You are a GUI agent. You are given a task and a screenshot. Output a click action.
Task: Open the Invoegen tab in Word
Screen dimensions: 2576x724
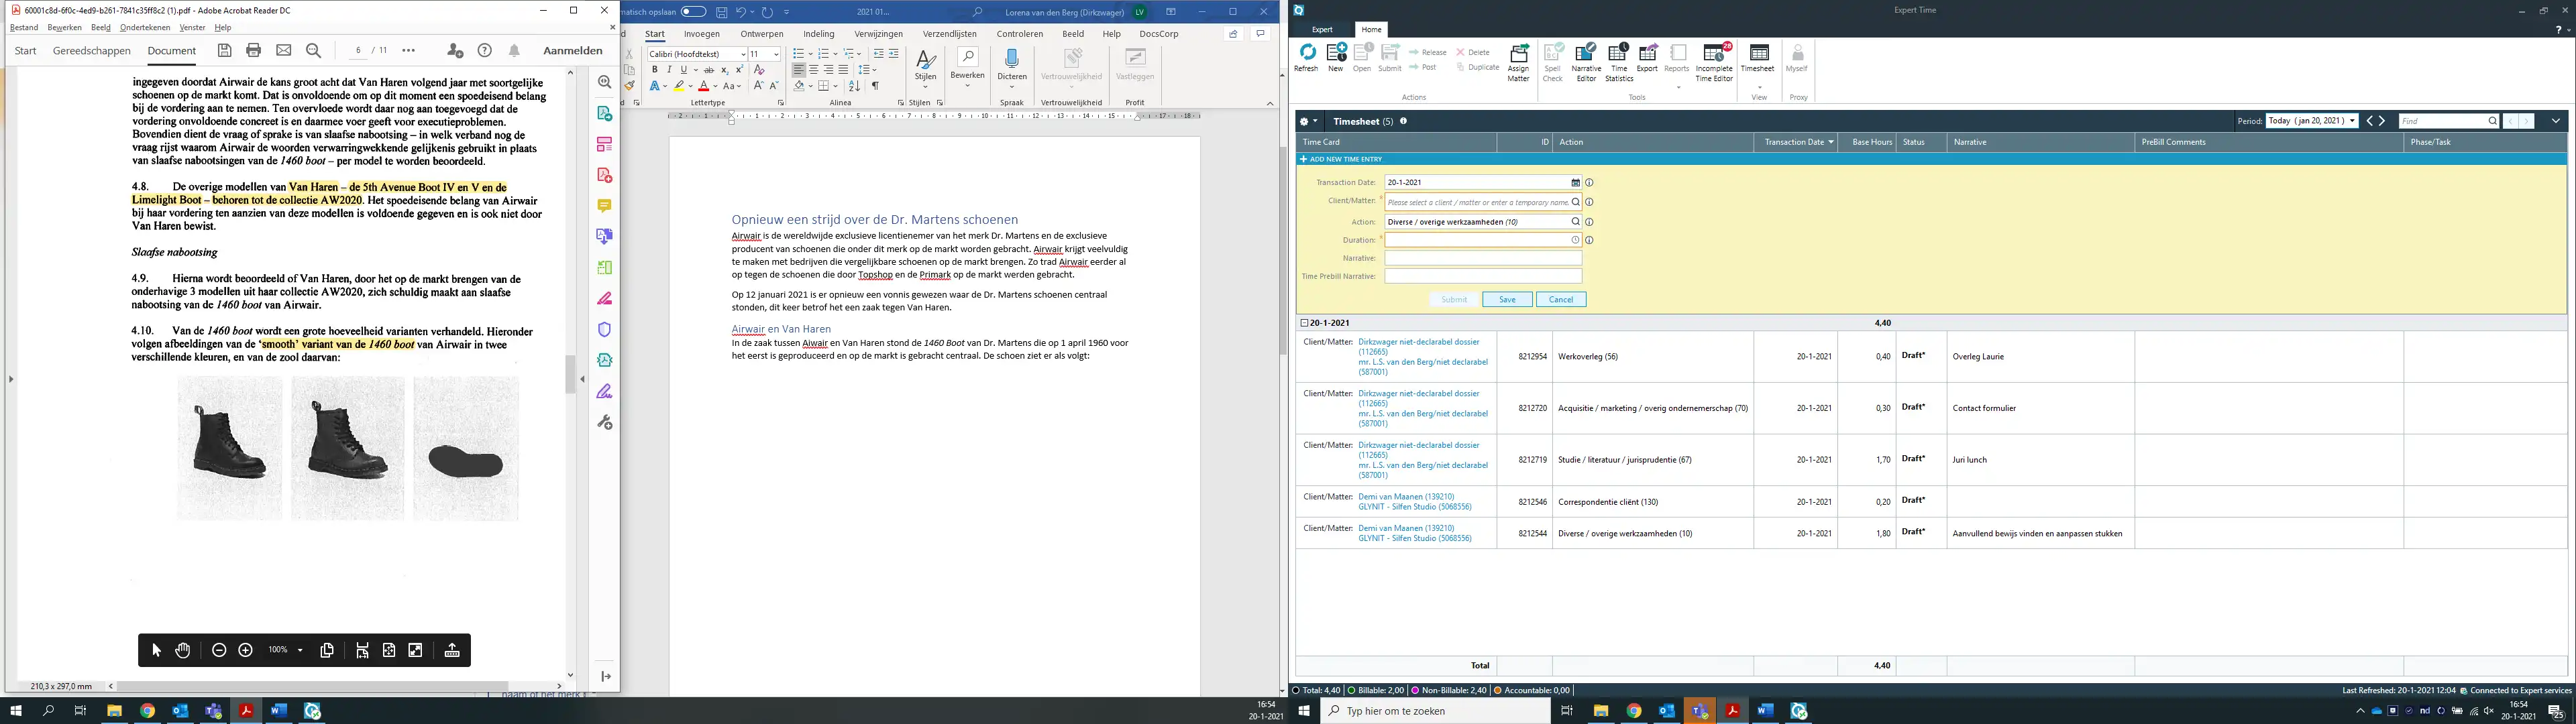pos(702,34)
